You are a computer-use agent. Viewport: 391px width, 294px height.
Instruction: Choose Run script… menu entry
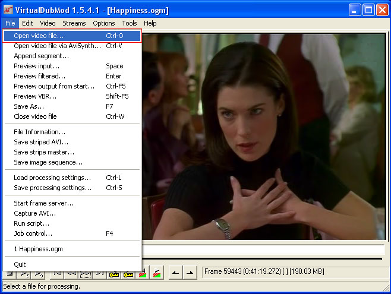[x=72, y=223]
